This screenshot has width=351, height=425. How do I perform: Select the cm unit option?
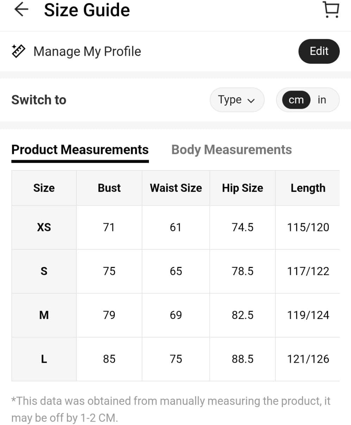296,100
